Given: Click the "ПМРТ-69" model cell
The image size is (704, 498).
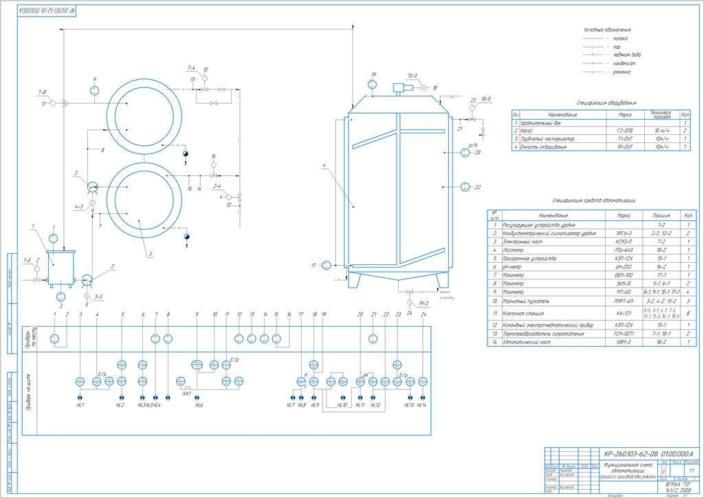Looking at the screenshot, I should tap(624, 301).
